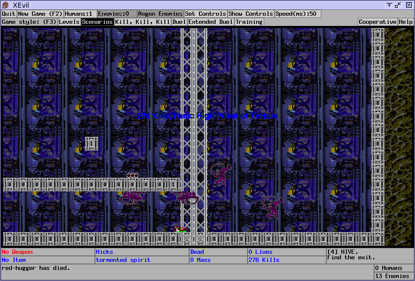Open the Help button

tap(406, 22)
